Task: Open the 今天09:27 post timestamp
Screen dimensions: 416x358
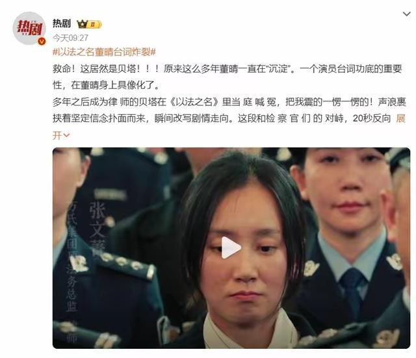Action: (70, 38)
